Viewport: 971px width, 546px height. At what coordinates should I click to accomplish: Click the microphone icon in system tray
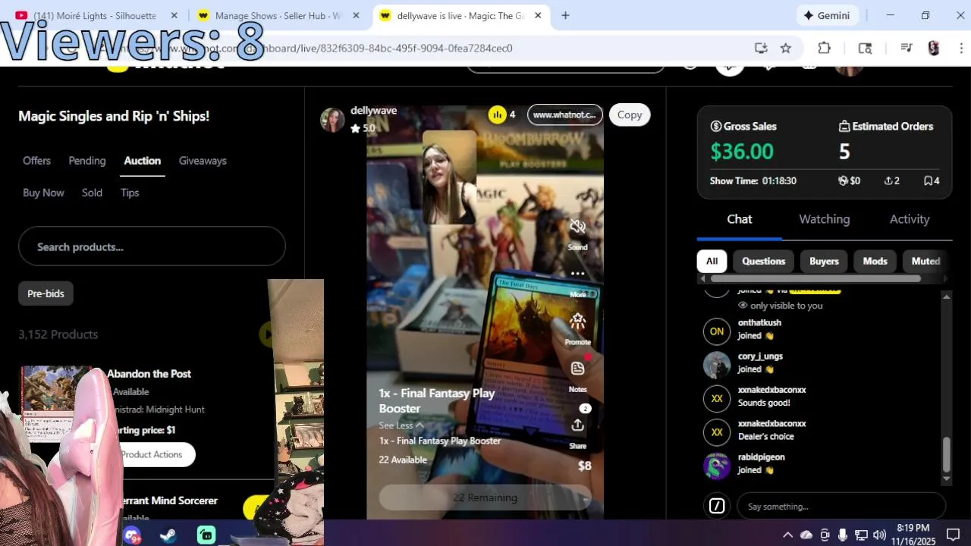[843, 535]
